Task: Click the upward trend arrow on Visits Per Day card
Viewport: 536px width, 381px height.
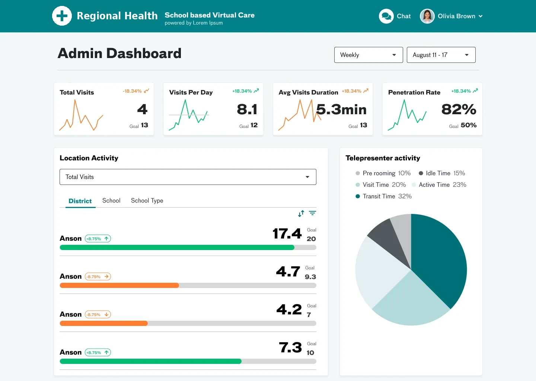Action: (x=256, y=91)
